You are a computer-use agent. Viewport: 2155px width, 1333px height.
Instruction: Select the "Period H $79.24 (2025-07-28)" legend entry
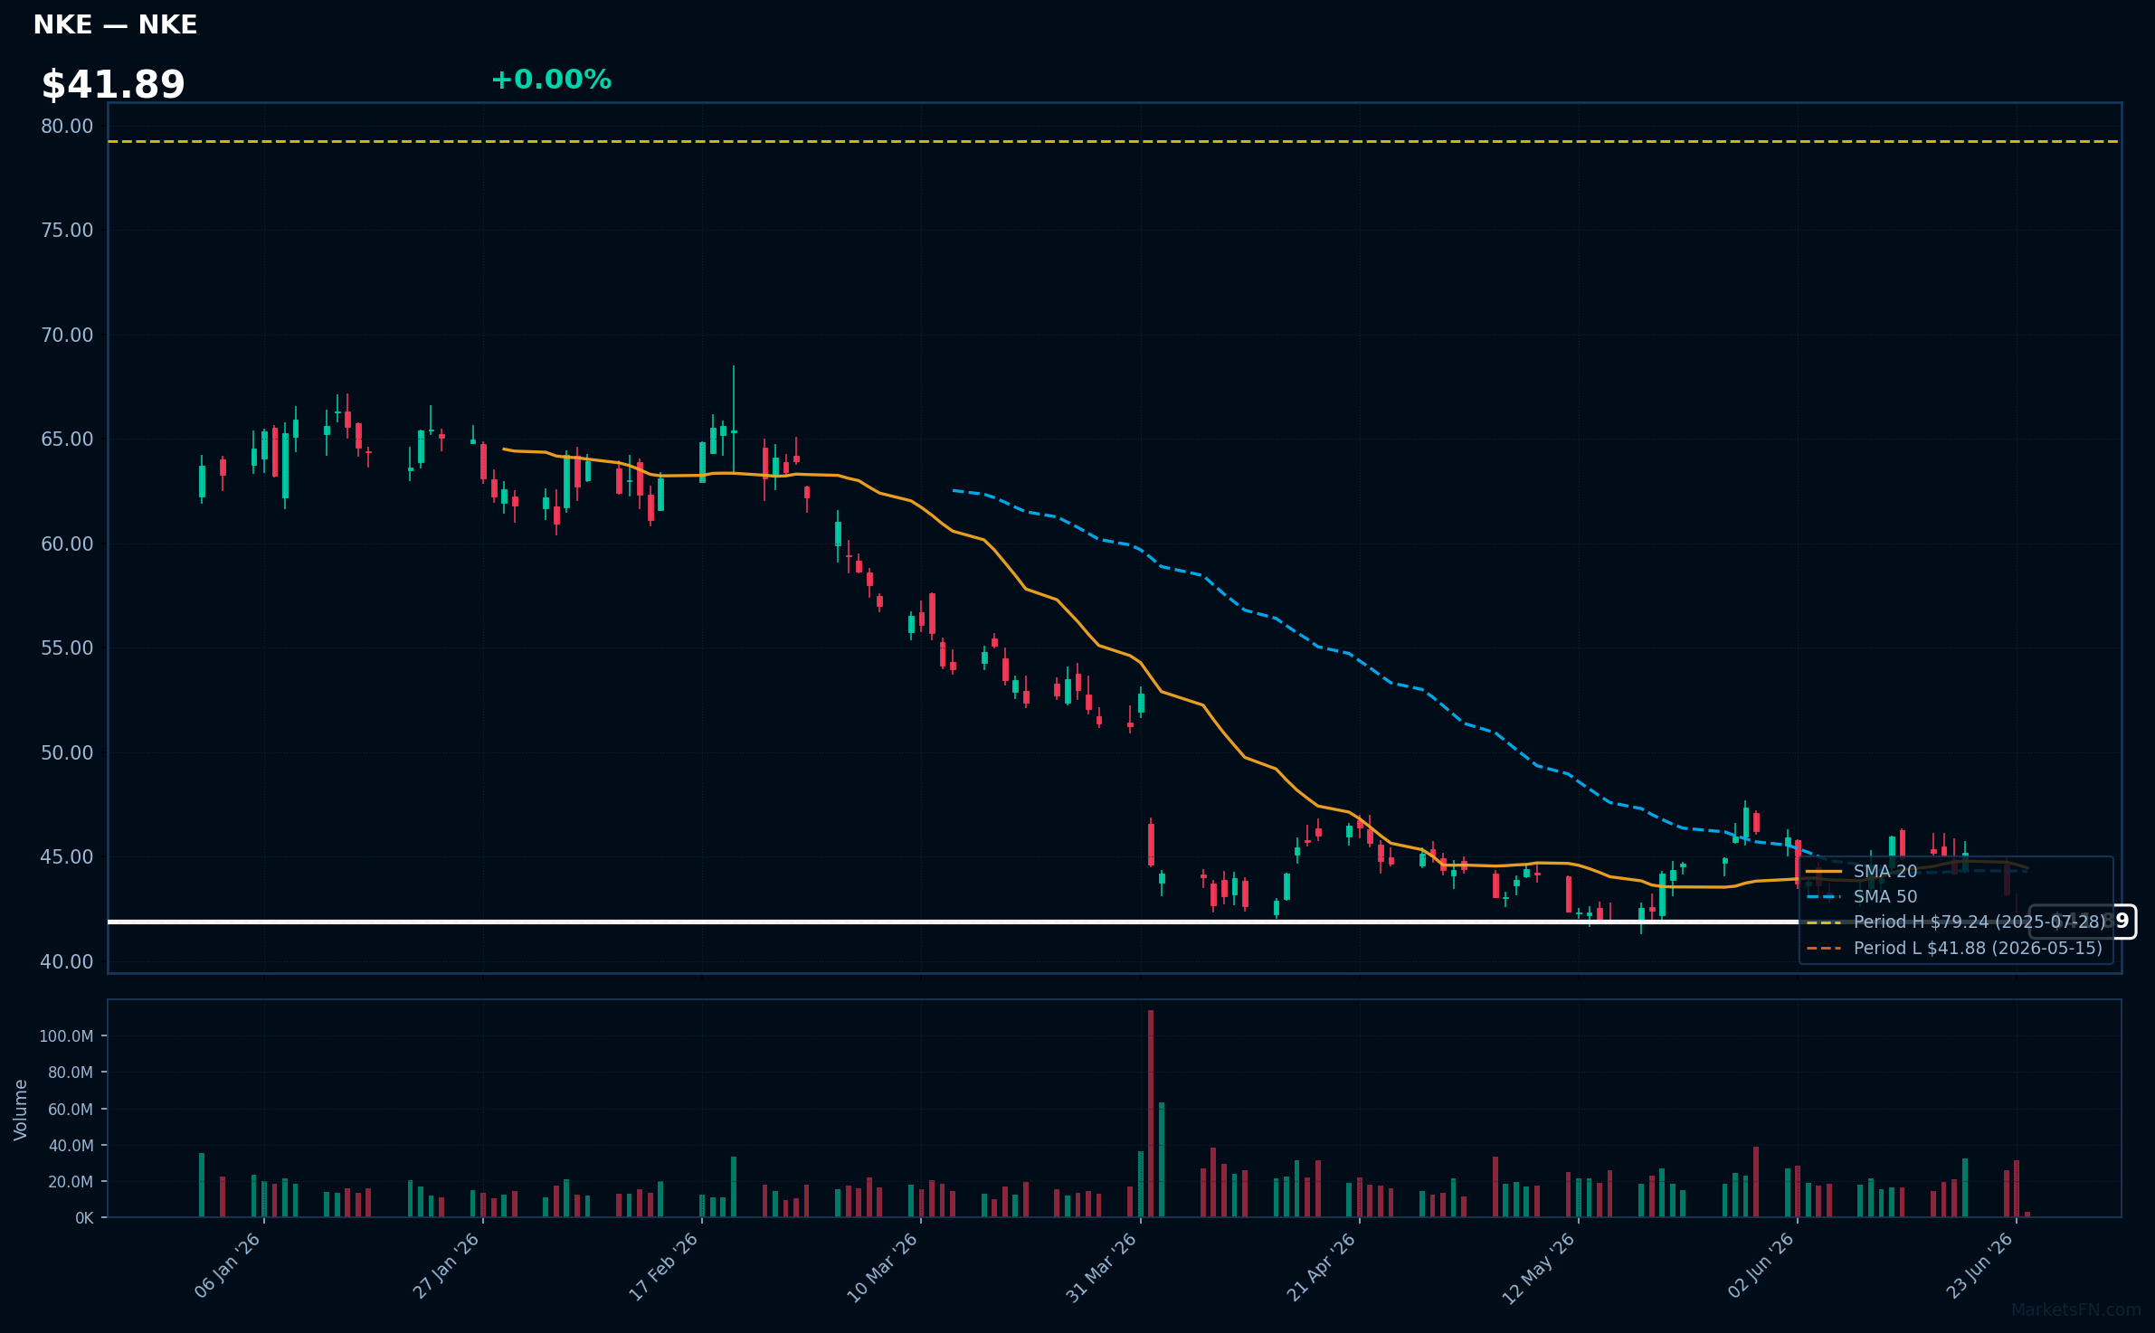1956,922
